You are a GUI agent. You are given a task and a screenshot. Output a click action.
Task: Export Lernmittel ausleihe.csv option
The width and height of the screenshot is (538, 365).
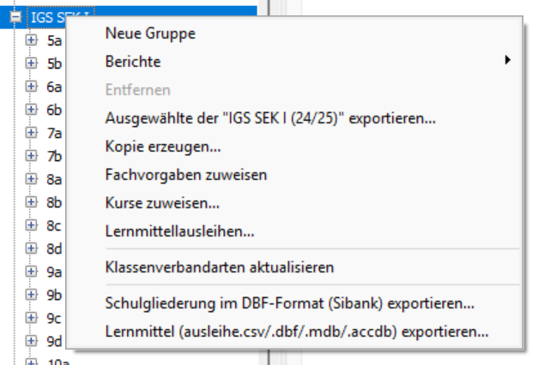coord(296,332)
